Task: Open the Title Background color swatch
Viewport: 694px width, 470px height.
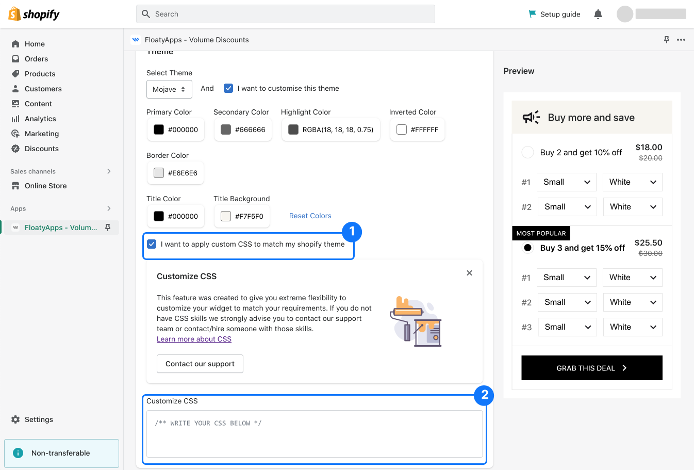Action: point(226,216)
